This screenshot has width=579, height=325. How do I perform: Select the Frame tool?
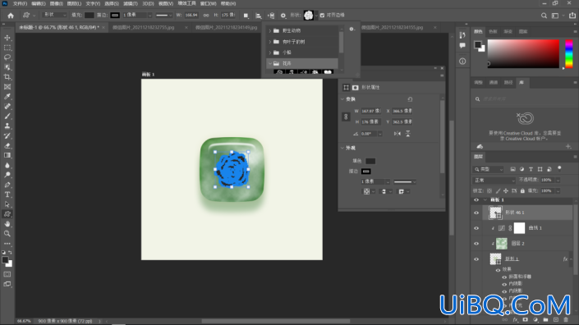pos(7,87)
